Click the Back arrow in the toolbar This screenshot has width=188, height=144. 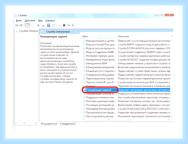point(17,25)
